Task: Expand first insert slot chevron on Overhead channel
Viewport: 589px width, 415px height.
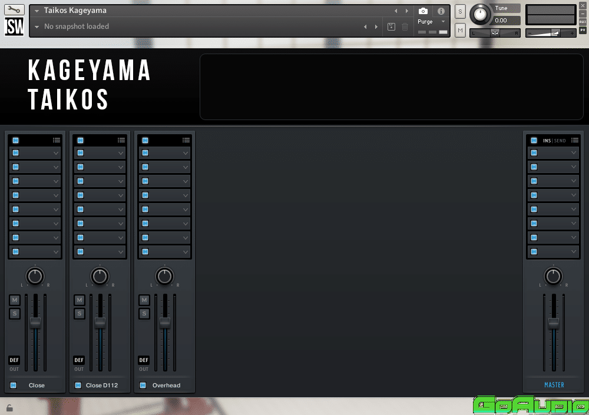Action: [x=186, y=153]
